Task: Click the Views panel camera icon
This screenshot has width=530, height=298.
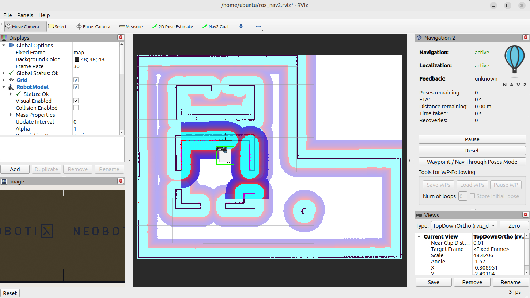Action: (x=419, y=215)
